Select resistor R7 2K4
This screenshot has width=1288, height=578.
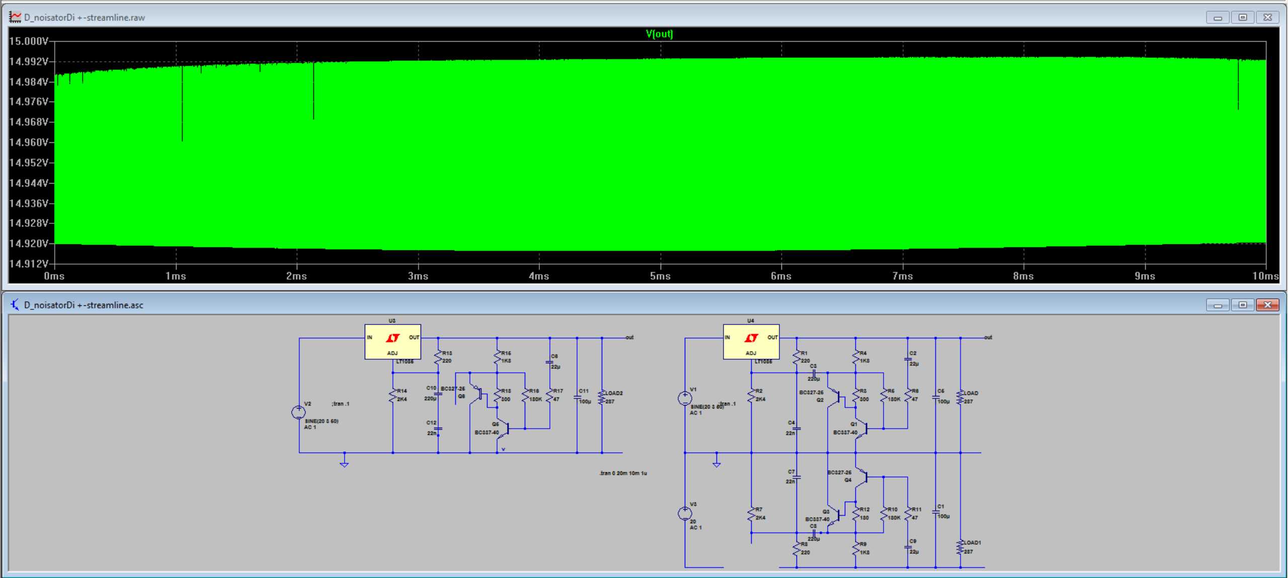[x=752, y=514]
